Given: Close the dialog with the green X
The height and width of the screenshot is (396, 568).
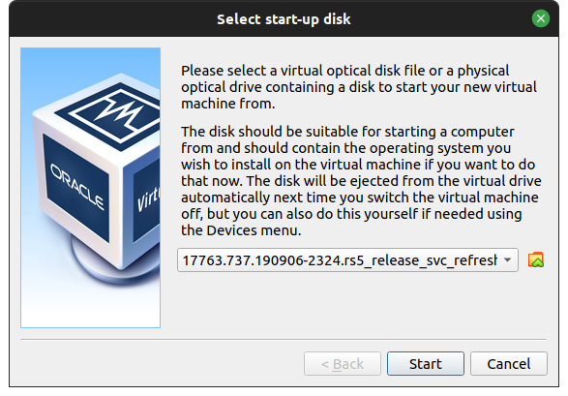Looking at the screenshot, I should 541,18.
